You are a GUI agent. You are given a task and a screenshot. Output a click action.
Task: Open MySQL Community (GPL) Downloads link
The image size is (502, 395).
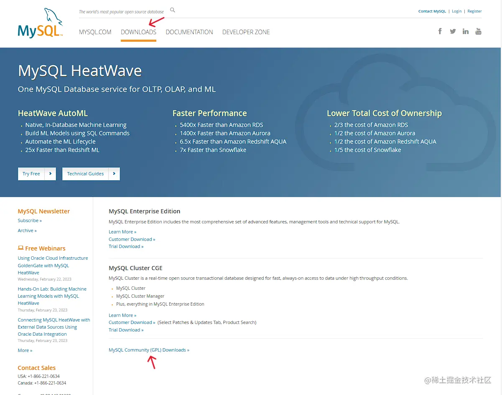(x=149, y=350)
